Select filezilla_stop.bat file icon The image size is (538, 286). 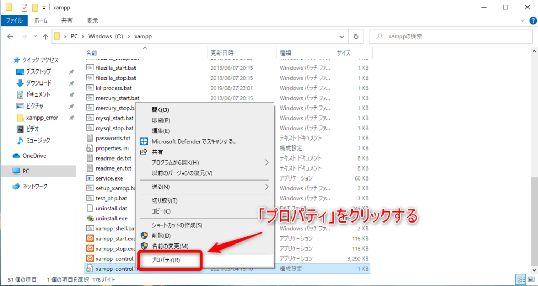pos(90,78)
